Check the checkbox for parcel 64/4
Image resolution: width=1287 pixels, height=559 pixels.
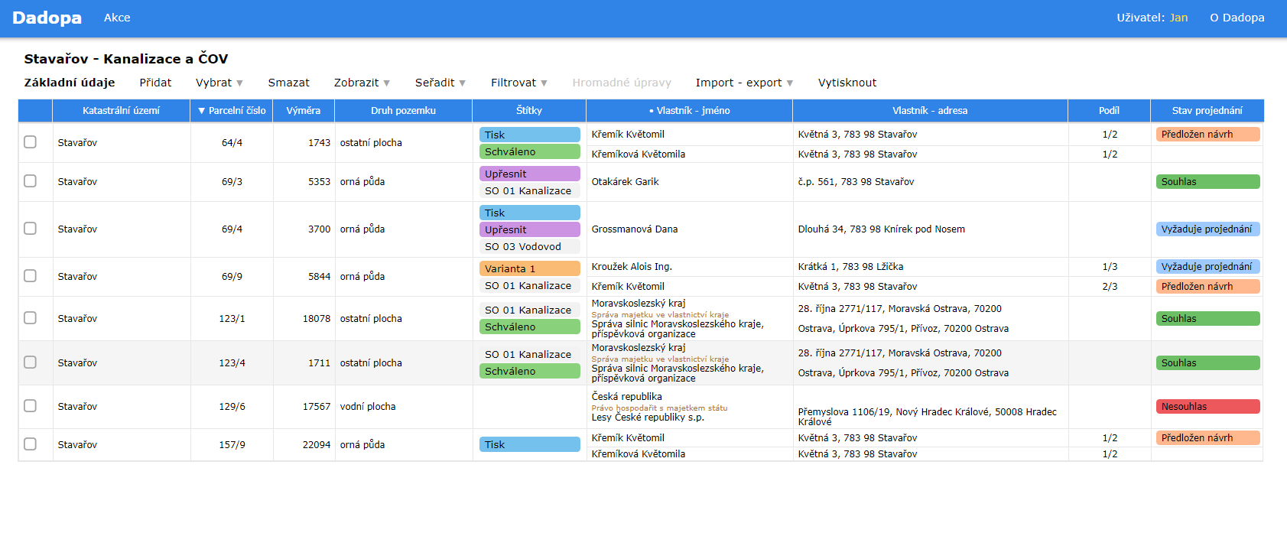pyautogui.click(x=31, y=142)
